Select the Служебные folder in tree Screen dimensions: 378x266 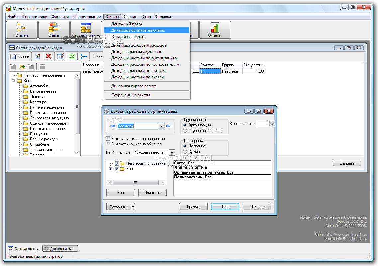40,144
